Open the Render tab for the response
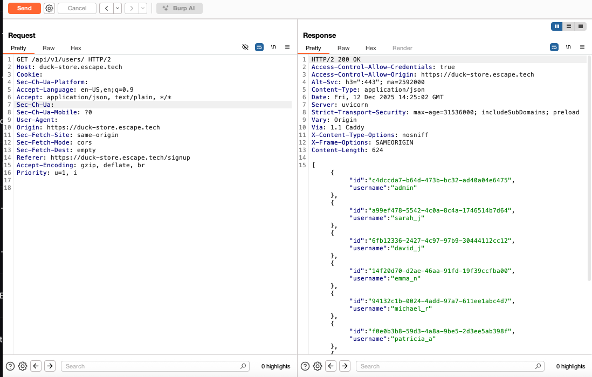This screenshot has width=592, height=377. coord(402,48)
